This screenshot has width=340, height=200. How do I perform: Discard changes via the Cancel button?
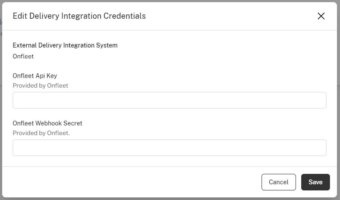(279, 182)
